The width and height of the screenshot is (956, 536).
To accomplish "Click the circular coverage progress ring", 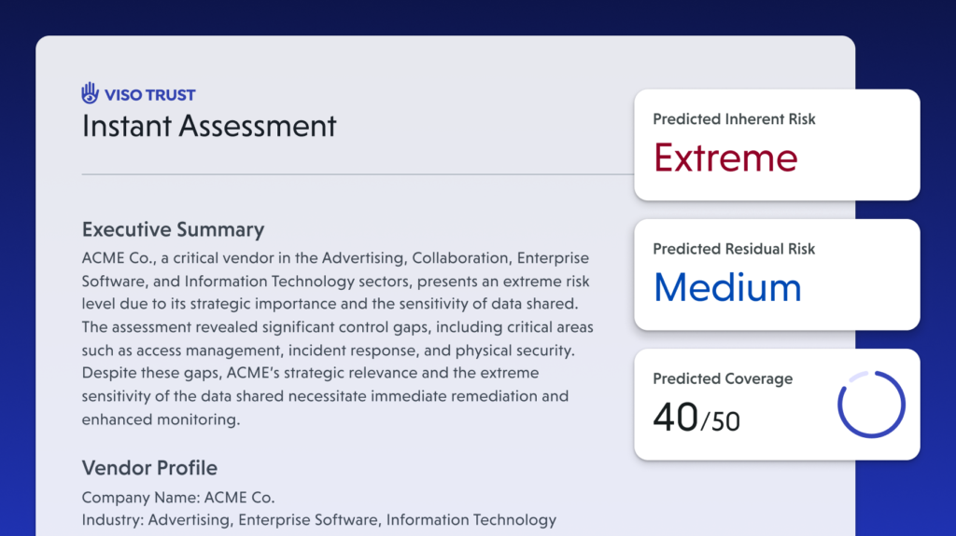I will click(x=871, y=405).
